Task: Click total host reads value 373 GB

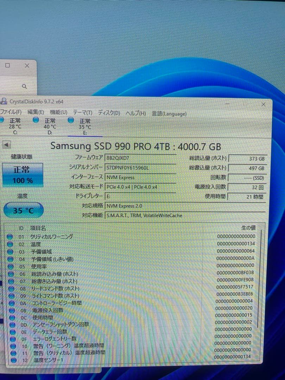Action: pos(247,159)
